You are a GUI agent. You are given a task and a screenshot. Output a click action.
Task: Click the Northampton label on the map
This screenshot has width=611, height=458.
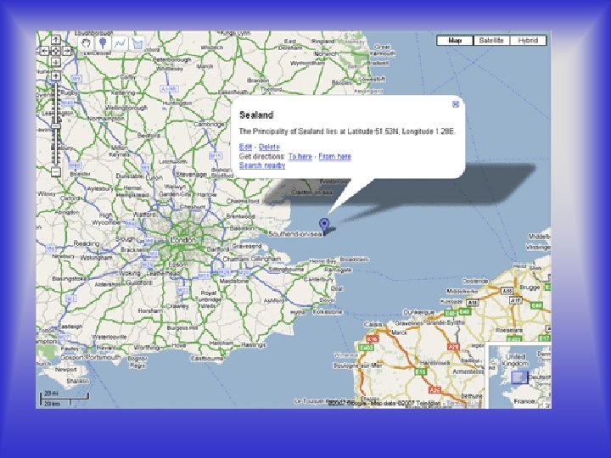105,119
